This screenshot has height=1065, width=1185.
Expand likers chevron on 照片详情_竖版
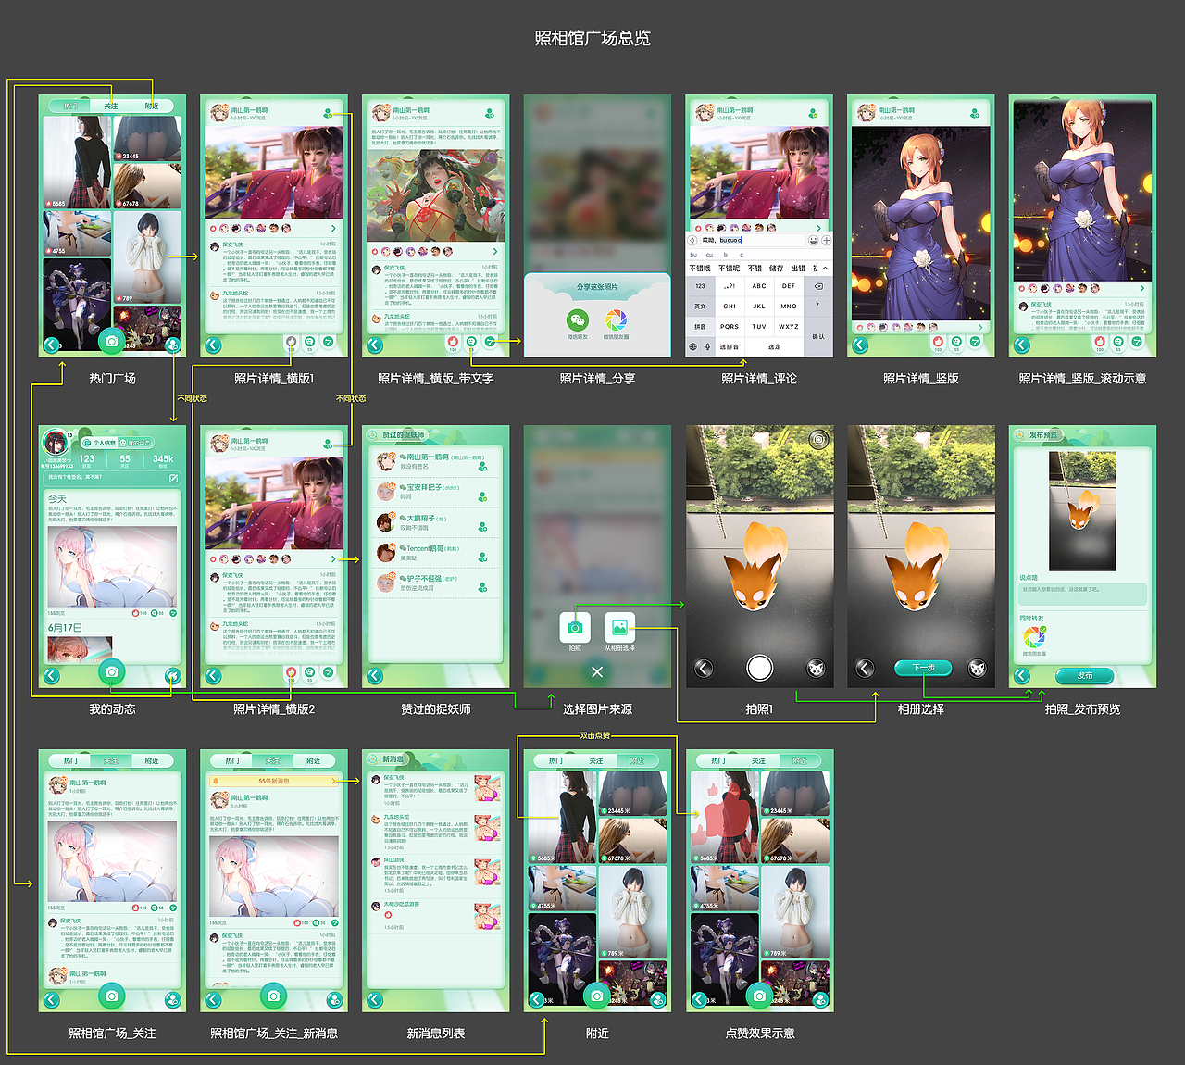click(x=980, y=326)
